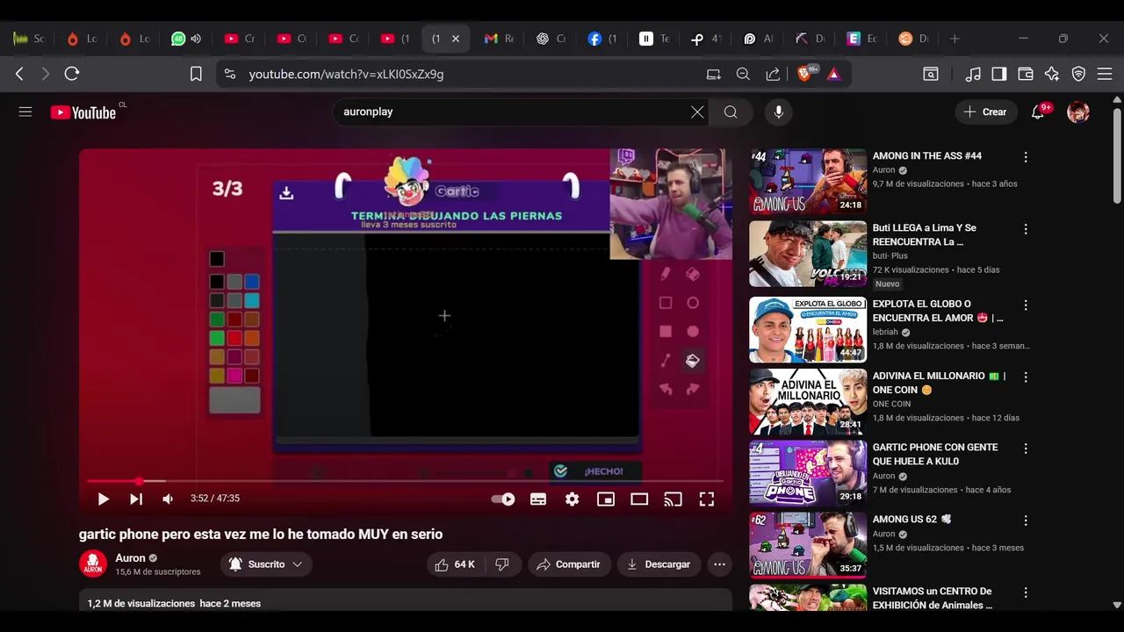Switch to the Facebook tab
The height and width of the screenshot is (632, 1124).
pyautogui.click(x=602, y=39)
